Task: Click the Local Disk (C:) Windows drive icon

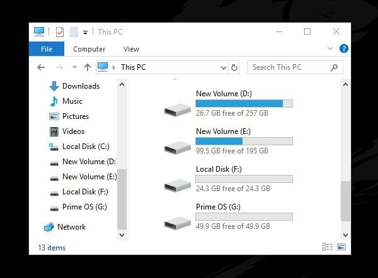Action: (54, 147)
